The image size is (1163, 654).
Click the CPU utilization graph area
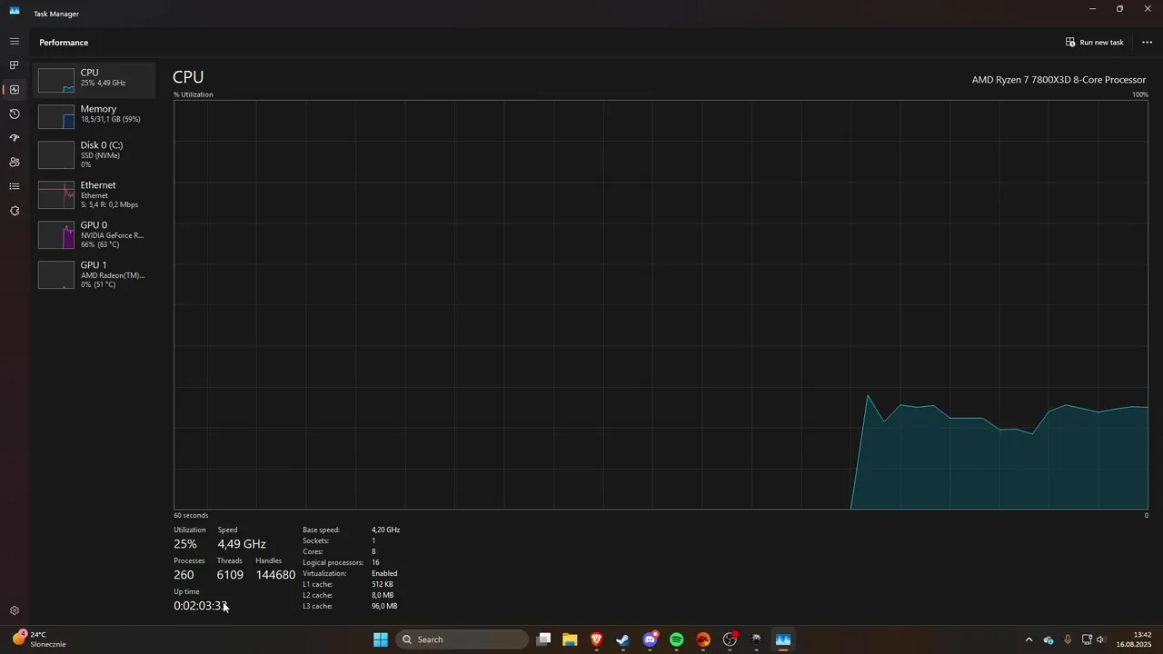[661, 304]
